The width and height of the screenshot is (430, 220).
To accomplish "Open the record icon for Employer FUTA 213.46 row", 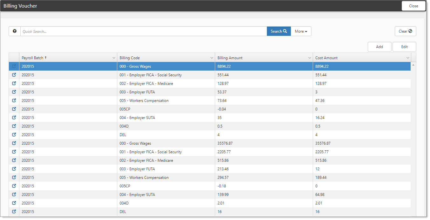I will point(14,169).
